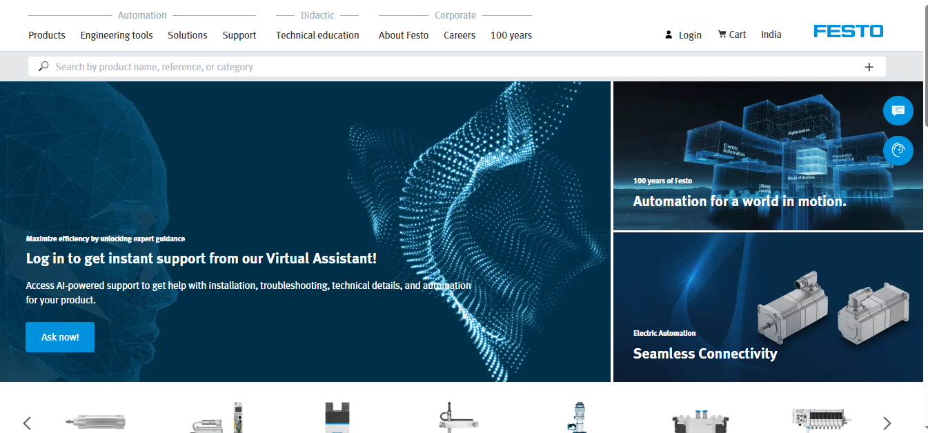Image resolution: width=928 pixels, height=433 pixels.
Task: Click the Login link
Action: pos(690,35)
